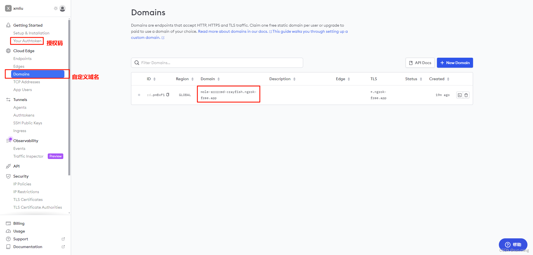Open the user avatar account menu
The height and width of the screenshot is (255, 533).
(x=62, y=9)
